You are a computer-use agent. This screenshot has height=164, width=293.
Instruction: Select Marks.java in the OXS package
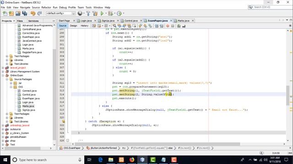[x=28, y=106]
